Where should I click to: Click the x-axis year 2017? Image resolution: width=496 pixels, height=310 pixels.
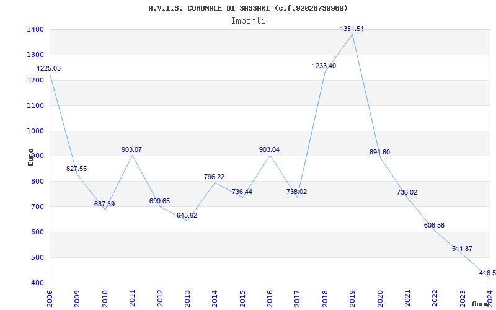(298, 299)
